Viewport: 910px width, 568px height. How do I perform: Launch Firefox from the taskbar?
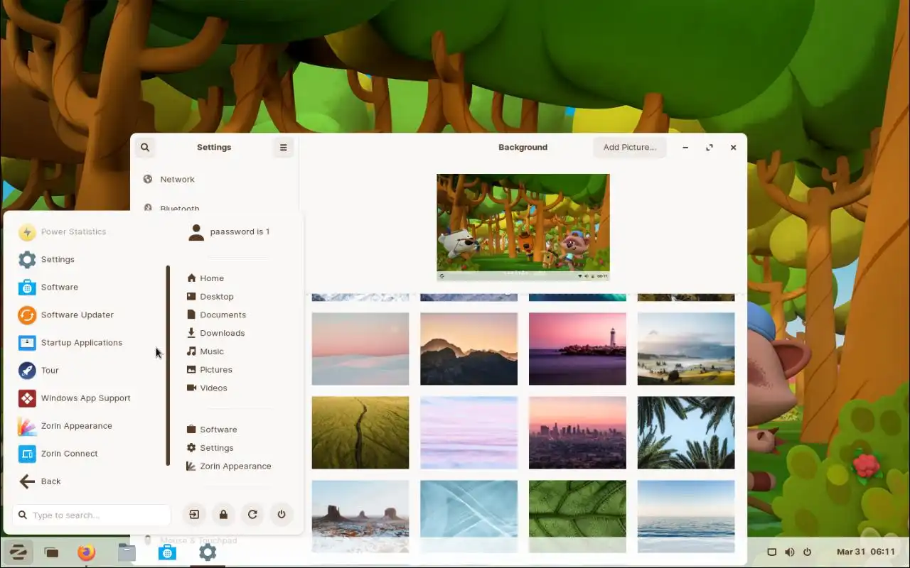click(x=87, y=552)
